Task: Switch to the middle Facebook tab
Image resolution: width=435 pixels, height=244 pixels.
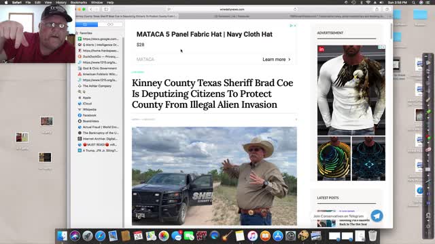Action: pos(232,16)
